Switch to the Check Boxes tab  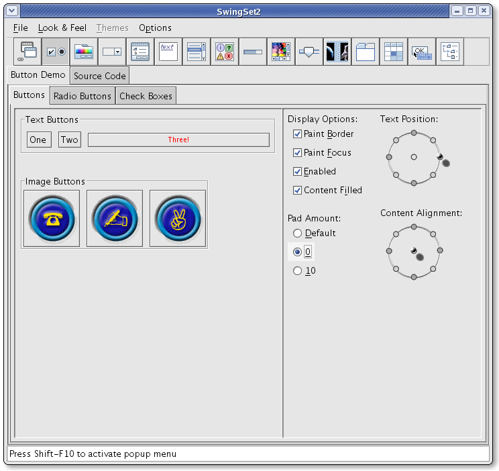[x=146, y=96]
